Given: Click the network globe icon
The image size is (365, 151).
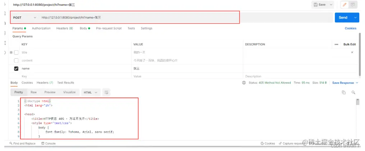Looking at the screenshot, I should [x=244, y=83].
